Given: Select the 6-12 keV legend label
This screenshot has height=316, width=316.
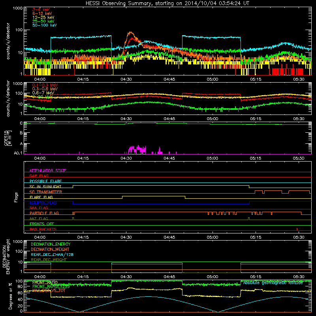Looking at the screenshot, I should coord(42,13).
